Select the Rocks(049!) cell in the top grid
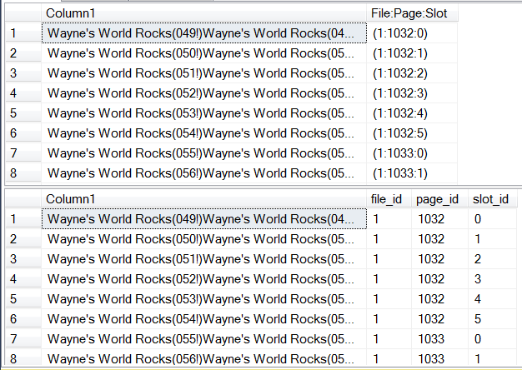 click(203, 33)
